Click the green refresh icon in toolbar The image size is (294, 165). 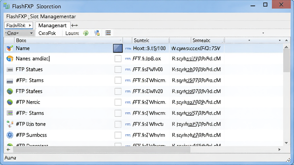tap(86, 33)
